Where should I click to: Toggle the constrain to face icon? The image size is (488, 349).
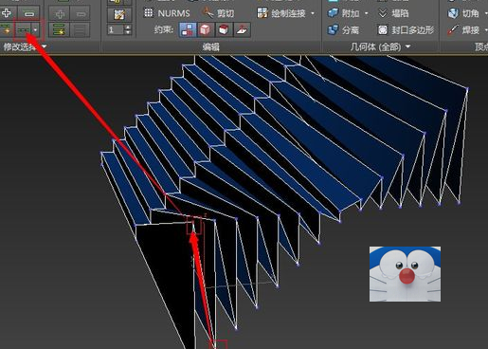224,30
